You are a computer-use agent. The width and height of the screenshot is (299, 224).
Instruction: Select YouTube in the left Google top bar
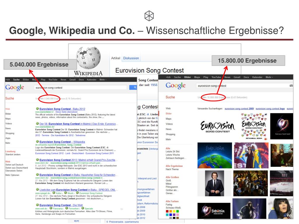pyautogui.click(x=53, y=80)
